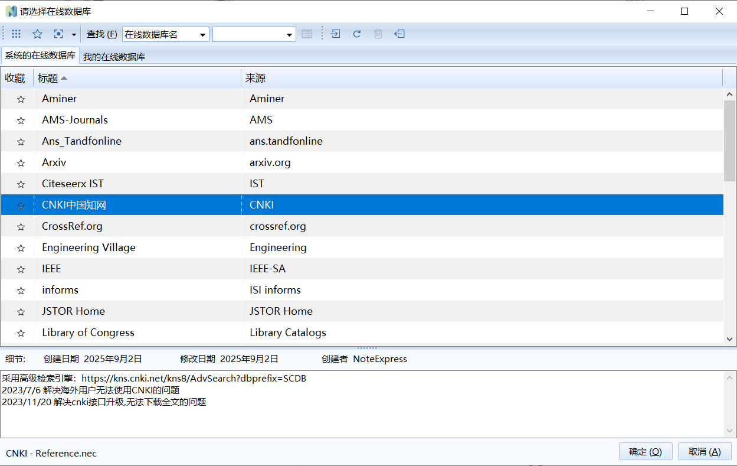
Task: Click the refresh icon in toolbar
Action: (357, 34)
